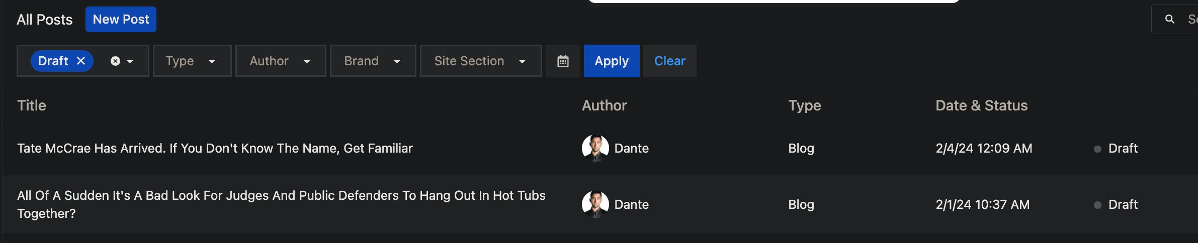
Task: Create a New Post
Action: [x=121, y=19]
